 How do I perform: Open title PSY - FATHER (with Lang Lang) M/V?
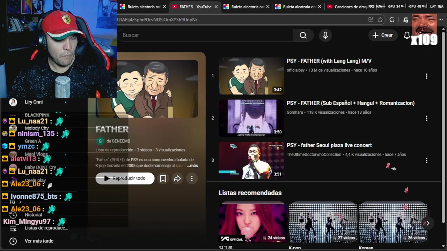tap(329, 61)
